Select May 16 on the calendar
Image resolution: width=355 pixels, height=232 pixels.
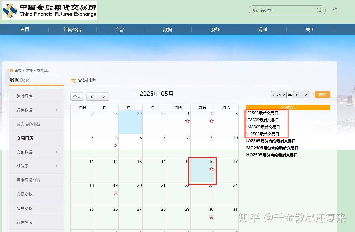[202, 170]
